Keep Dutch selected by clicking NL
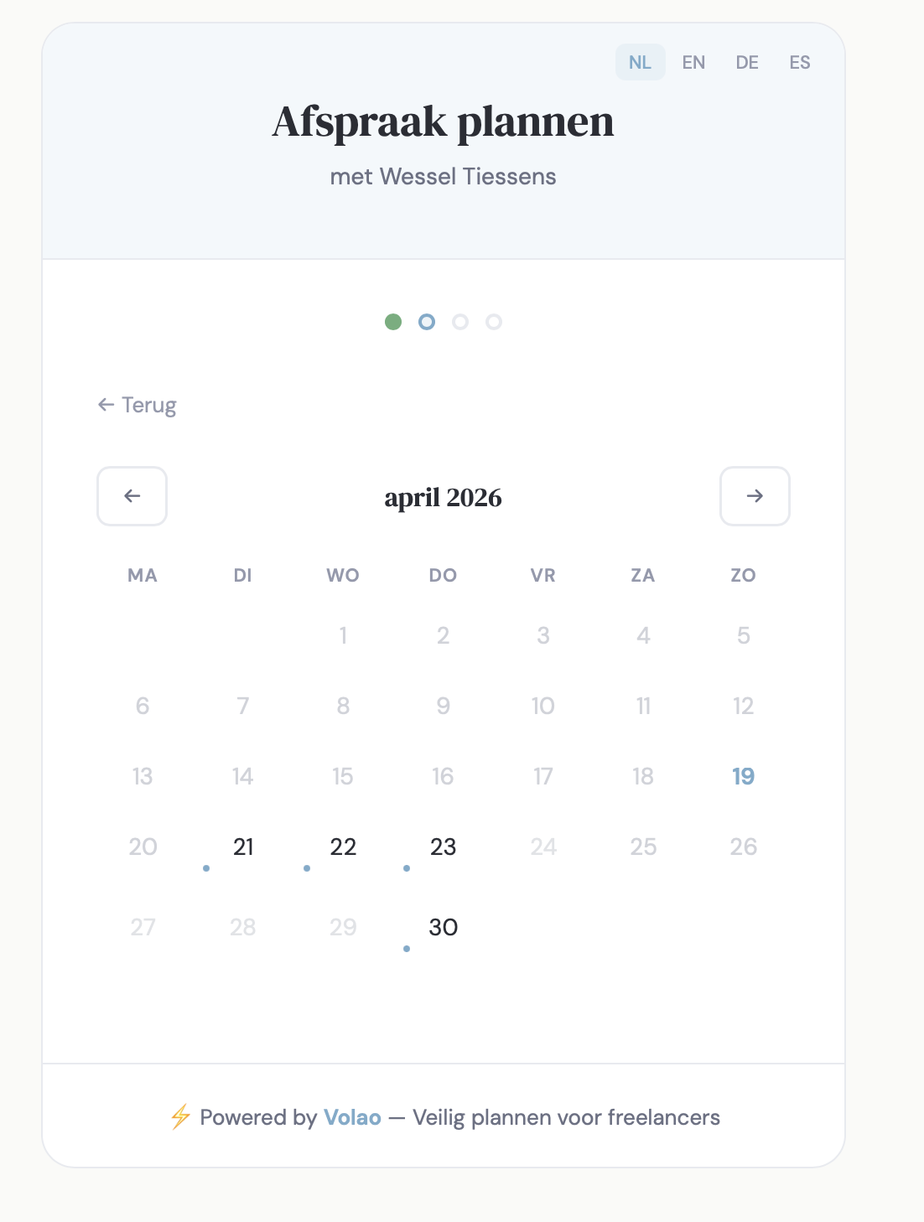The image size is (924, 1222). click(640, 62)
